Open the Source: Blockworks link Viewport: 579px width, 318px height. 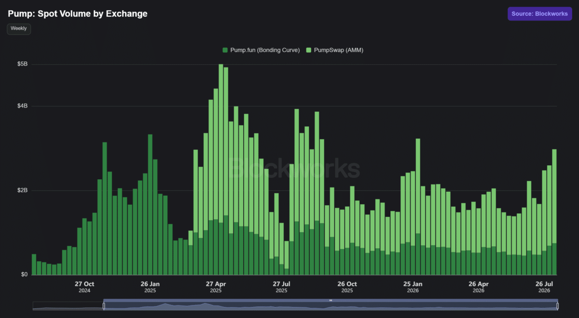(x=539, y=14)
